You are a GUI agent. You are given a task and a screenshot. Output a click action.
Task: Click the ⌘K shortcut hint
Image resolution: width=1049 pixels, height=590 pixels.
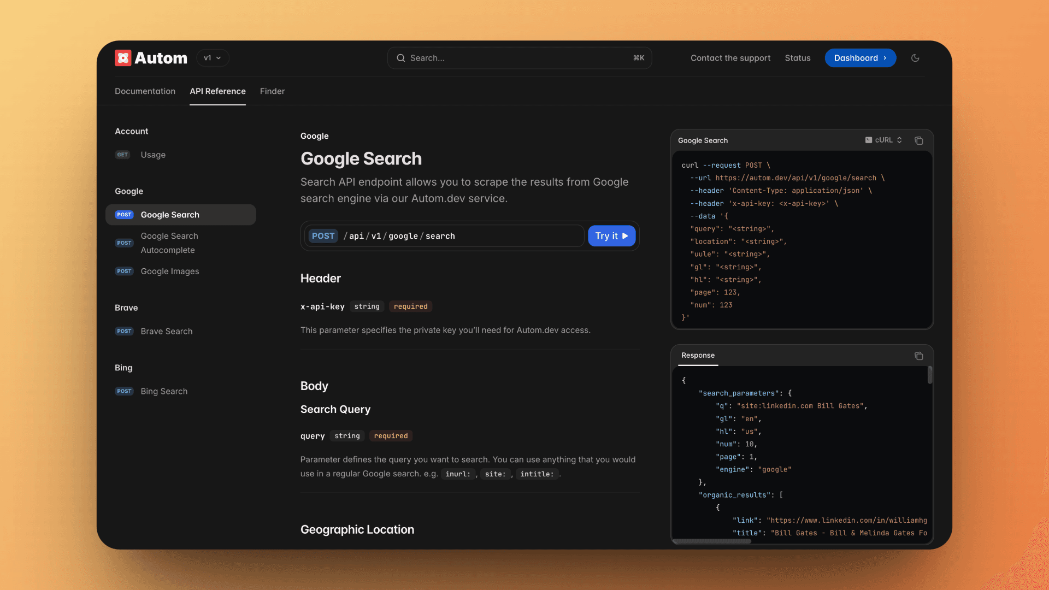[x=639, y=58]
